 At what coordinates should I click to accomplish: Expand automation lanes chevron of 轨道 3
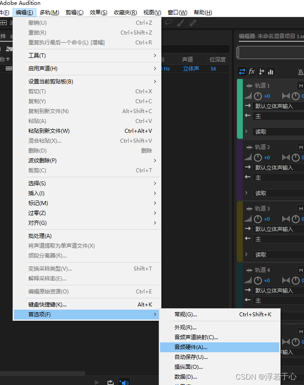[246, 254]
